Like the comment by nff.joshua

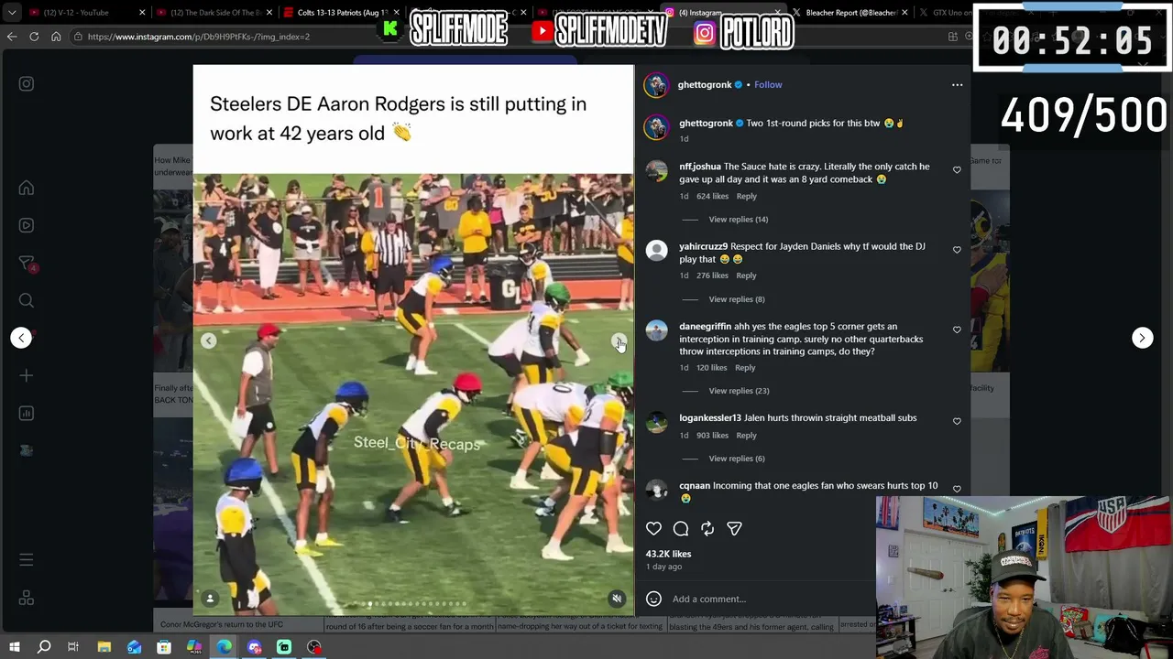click(x=957, y=170)
